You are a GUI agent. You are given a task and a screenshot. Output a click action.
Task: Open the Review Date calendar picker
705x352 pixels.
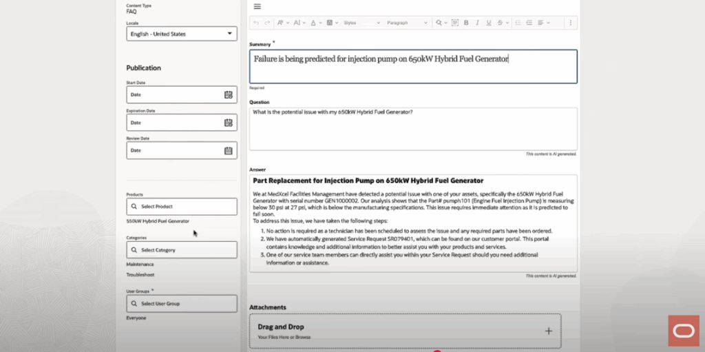coord(229,150)
